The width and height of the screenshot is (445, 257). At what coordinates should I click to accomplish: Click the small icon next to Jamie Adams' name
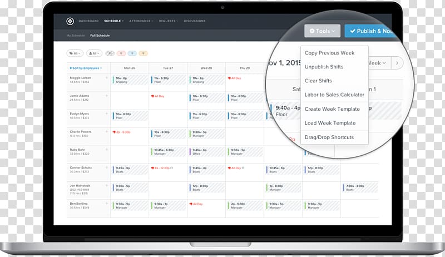107,96
